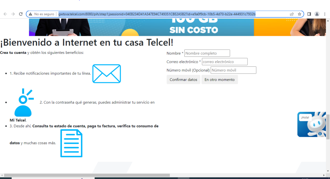Click the address bar URL text
This screenshot has width=330, height=179.
tap(157, 14)
